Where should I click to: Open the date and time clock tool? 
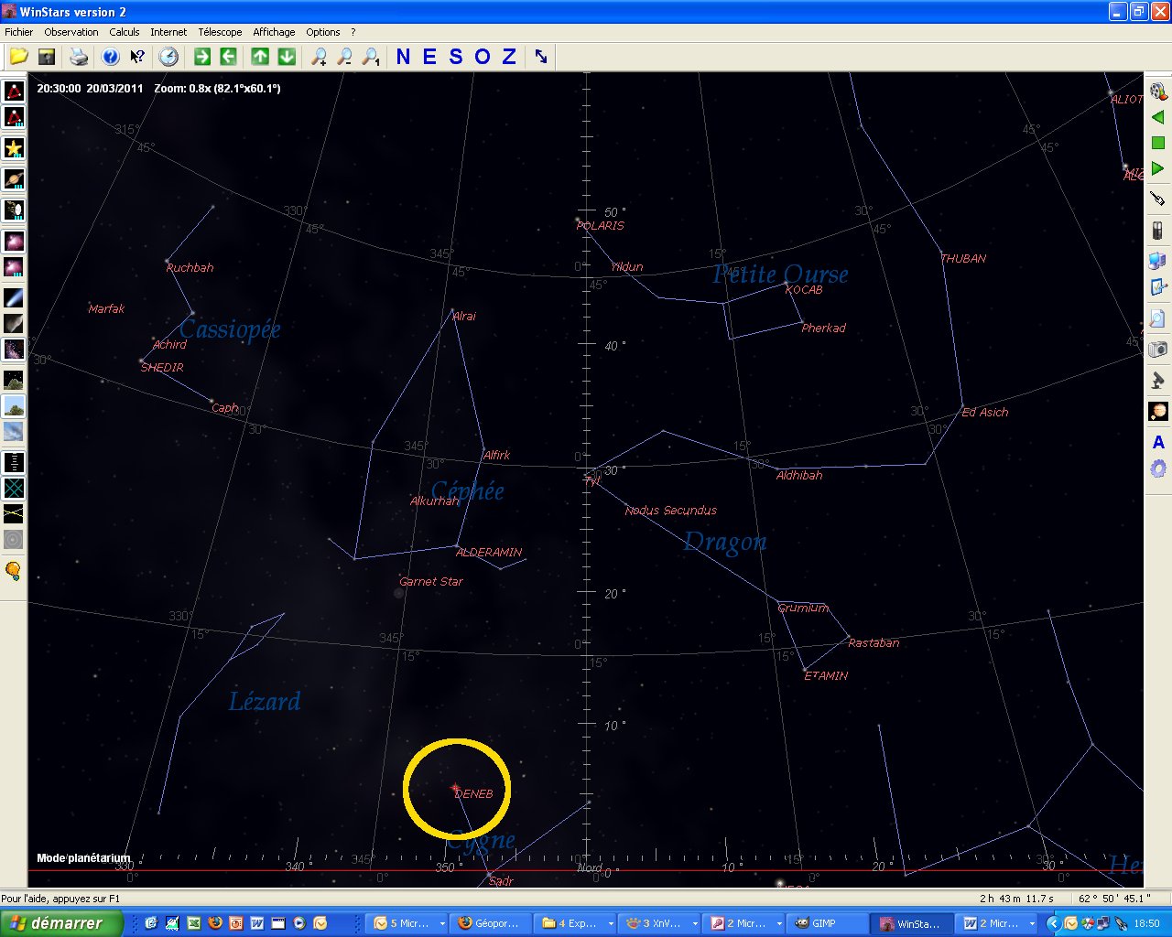[168, 57]
